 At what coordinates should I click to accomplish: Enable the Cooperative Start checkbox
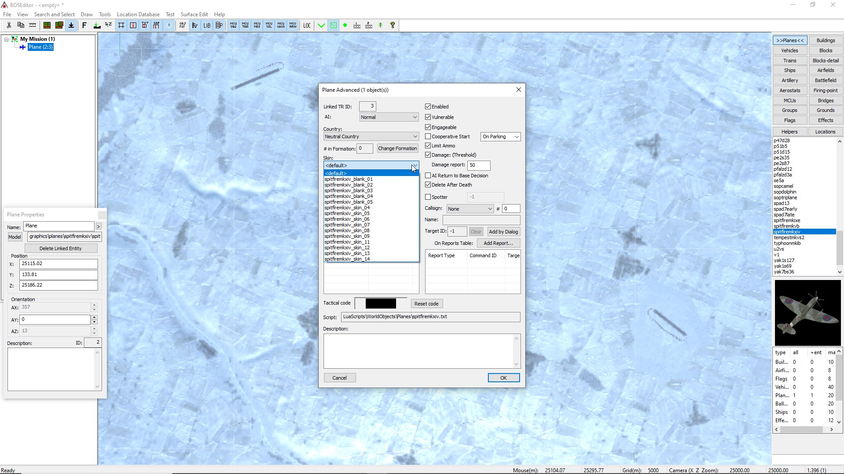point(428,136)
